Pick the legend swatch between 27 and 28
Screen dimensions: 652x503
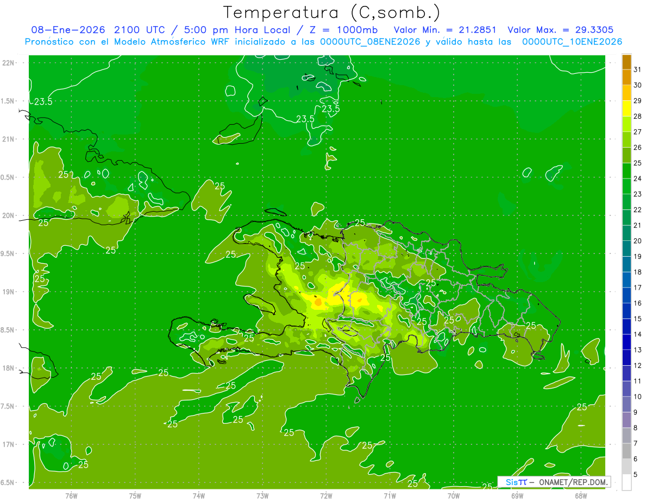626,124
